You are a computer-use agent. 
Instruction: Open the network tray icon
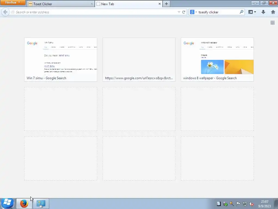245,204
